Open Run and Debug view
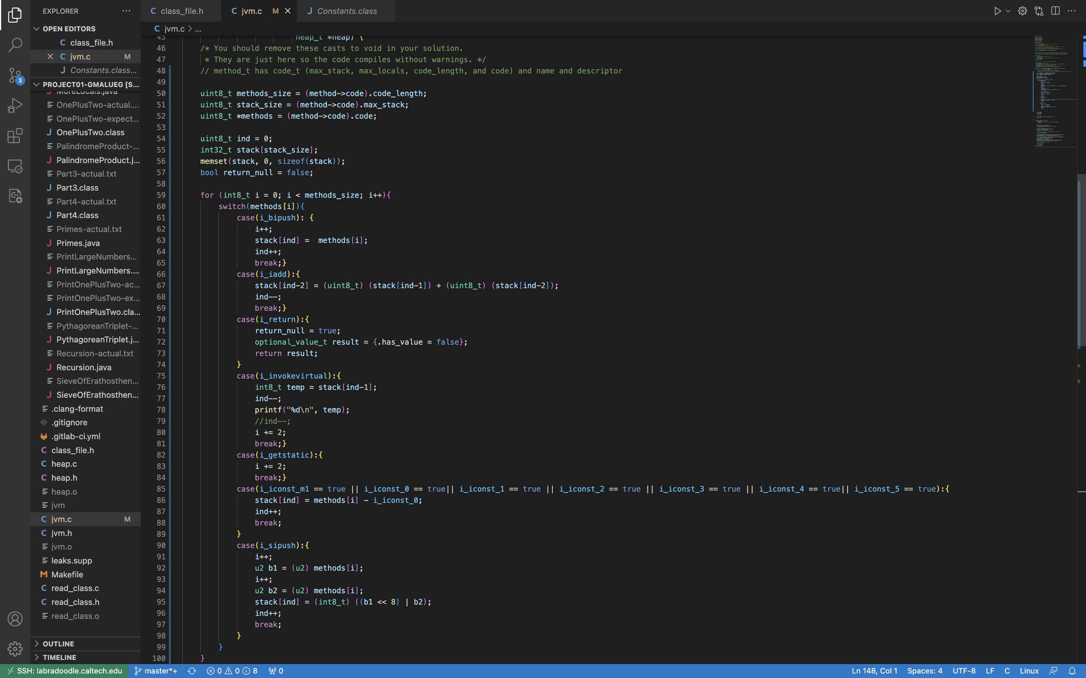The height and width of the screenshot is (678, 1086). coord(15,105)
